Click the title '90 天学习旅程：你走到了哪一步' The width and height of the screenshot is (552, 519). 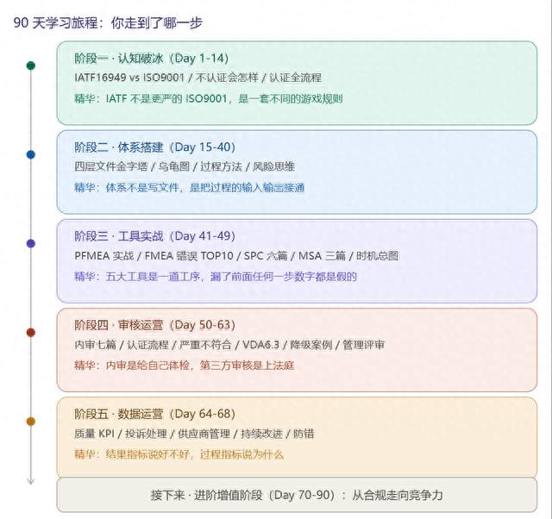(x=108, y=23)
